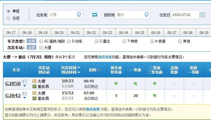Select the 06-28 date tab

pos(188,32)
